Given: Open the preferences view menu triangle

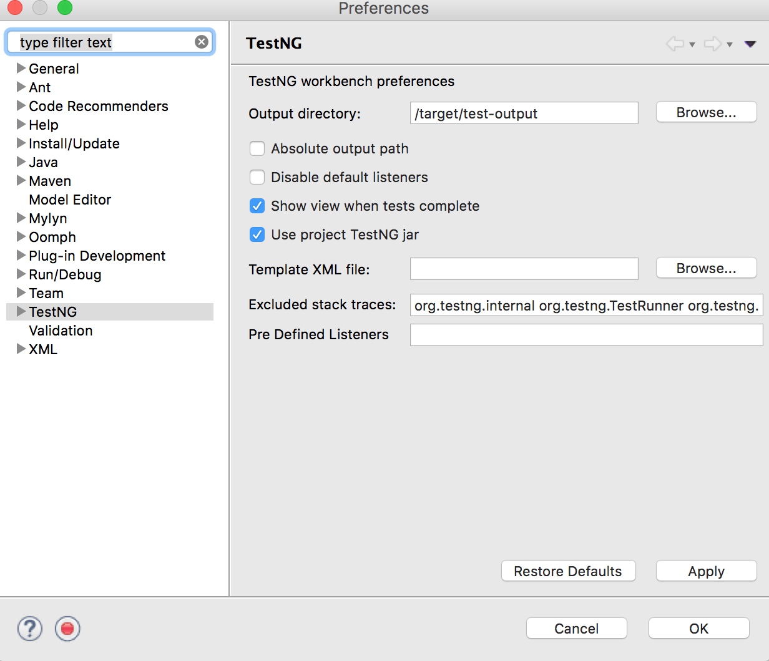Looking at the screenshot, I should [x=750, y=44].
